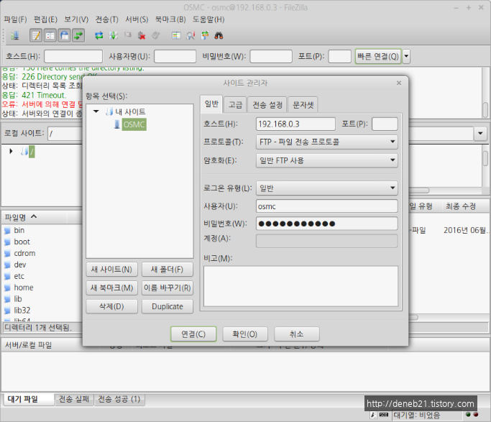The width and height of the screenshot is (491, 422).
Task: Click the synchronized browsing icon
Action: 205,35
